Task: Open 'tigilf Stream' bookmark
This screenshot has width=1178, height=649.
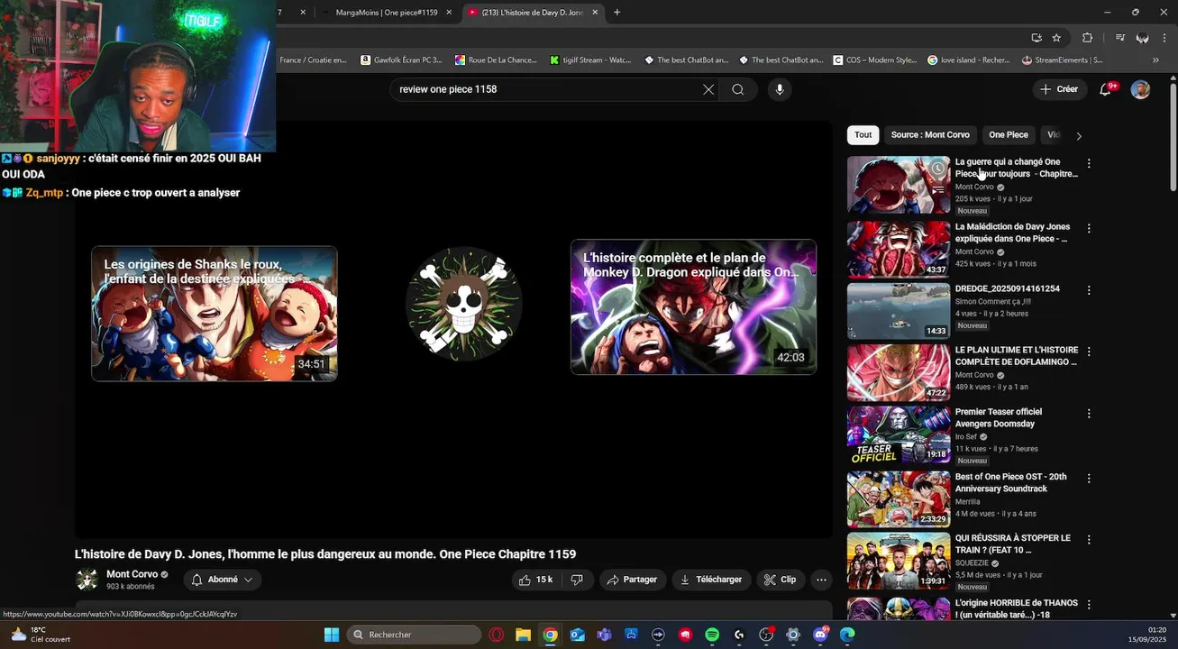Action: (591, 60)
